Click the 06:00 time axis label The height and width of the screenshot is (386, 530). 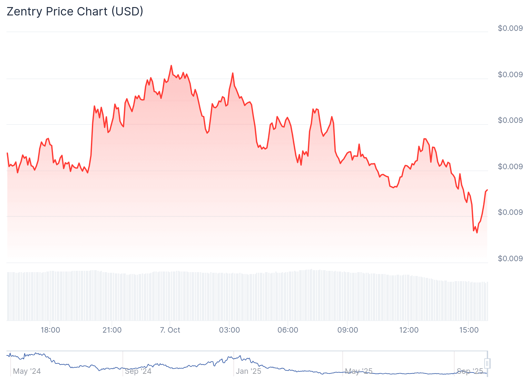click(x=288, y=330)
